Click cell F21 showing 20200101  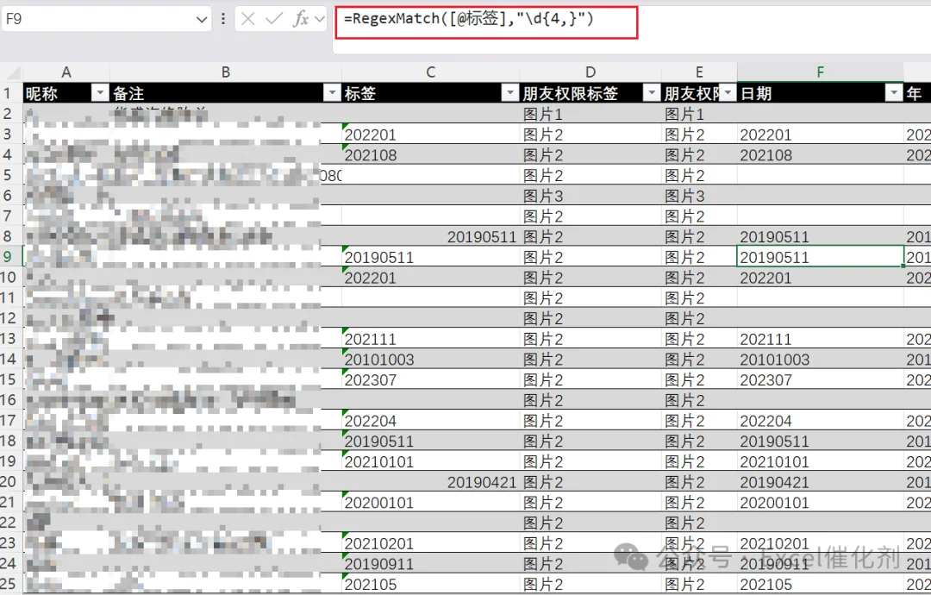(820, 503)
